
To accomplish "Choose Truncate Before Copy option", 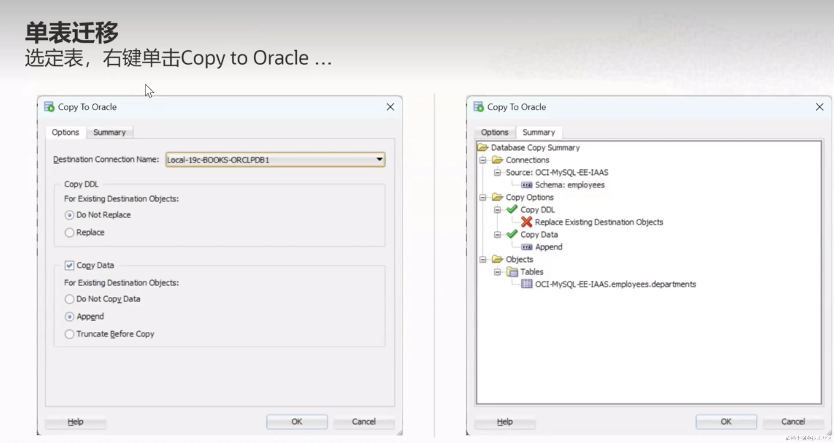I will 69,334.
